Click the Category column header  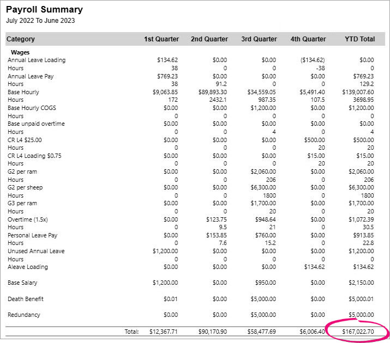tap(21, 39)
